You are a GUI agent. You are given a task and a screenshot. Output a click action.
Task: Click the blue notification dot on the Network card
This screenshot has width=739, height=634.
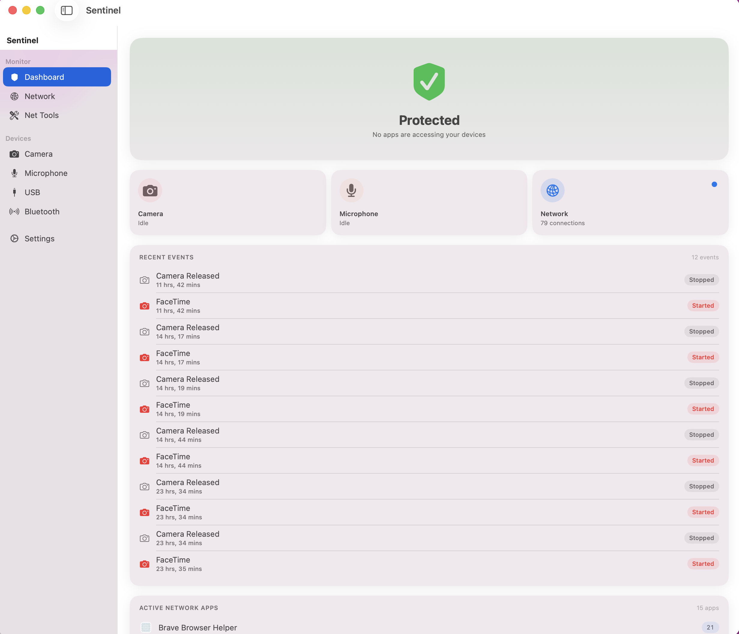coord(714,184)
